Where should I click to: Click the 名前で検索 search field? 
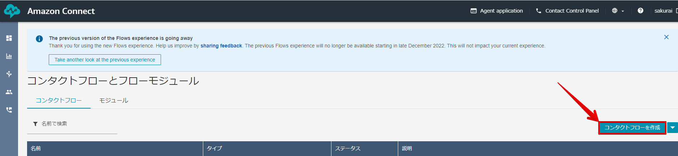click(72, 124)
